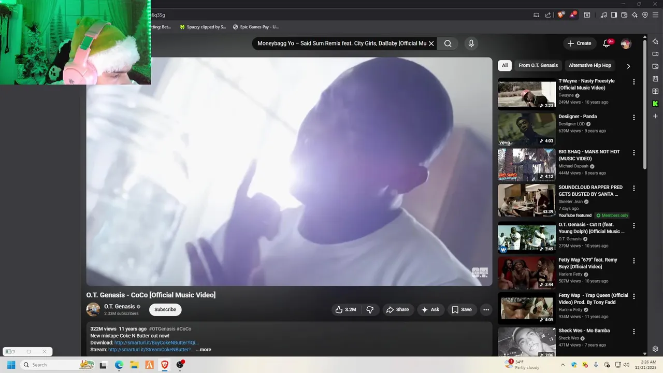Open the green Kick sidebar icon

click(x=655, y=104)
